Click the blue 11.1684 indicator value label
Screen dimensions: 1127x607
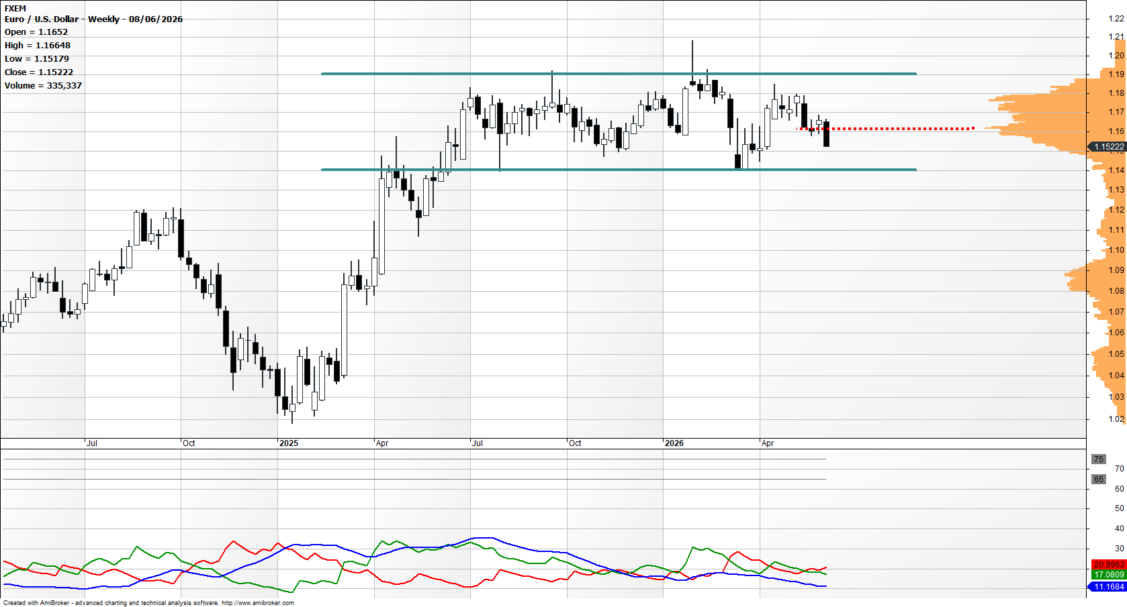(x=1108, y=587)
